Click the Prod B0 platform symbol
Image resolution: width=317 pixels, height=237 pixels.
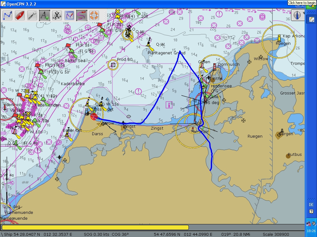(x=113, y=65)
